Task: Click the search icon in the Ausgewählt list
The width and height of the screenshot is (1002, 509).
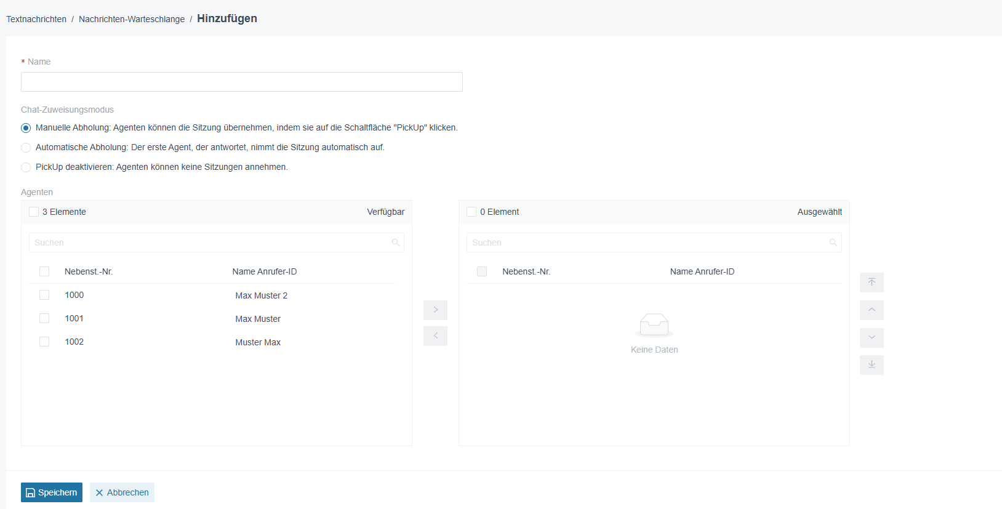Action: [833, 242]
